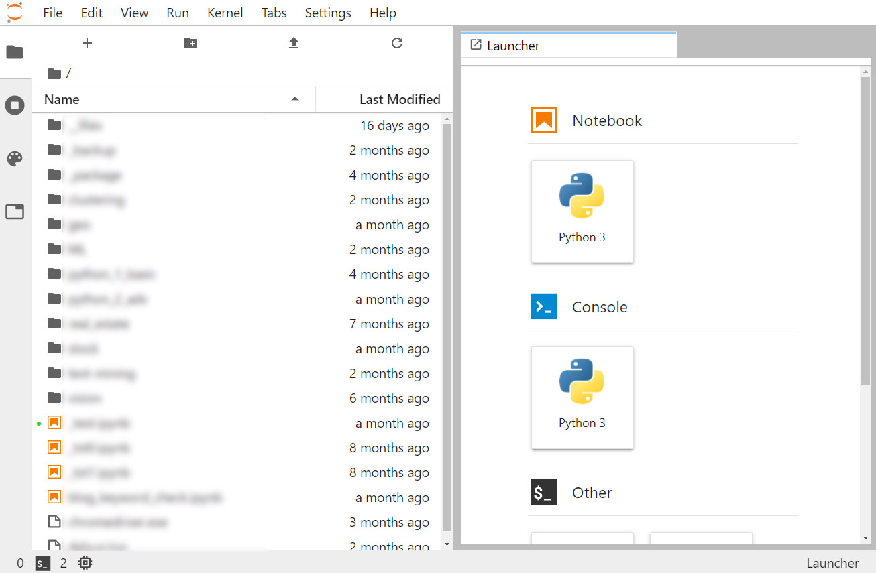Sort files by Last Modified header
The width and height of the screenshot is (876, 573).
pyautogui.click(x=384, y=99)
